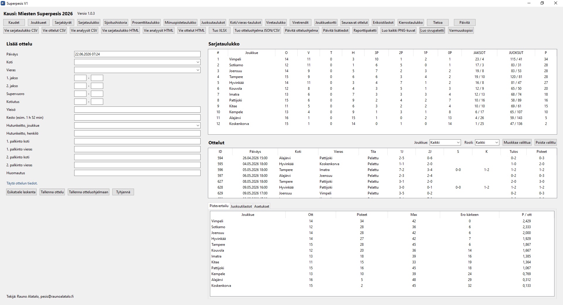
Task: Click the Päiväys date field
Action: (x=137, y=54)
